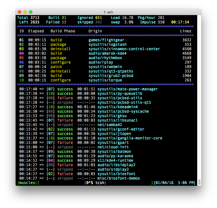
Task: Click the Build Phase column header
Action: 63,31
